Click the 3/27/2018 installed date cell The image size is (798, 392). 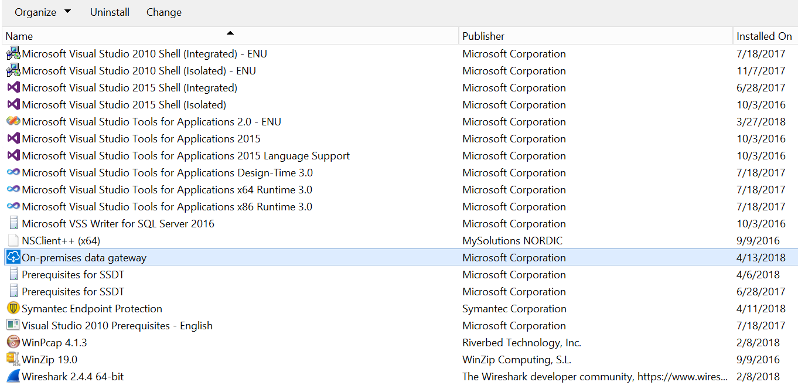(x=761, y=122)
